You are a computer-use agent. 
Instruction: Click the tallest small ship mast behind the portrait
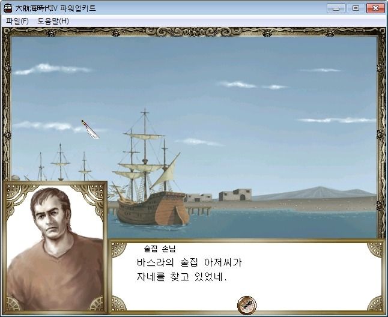pos(60,162)
